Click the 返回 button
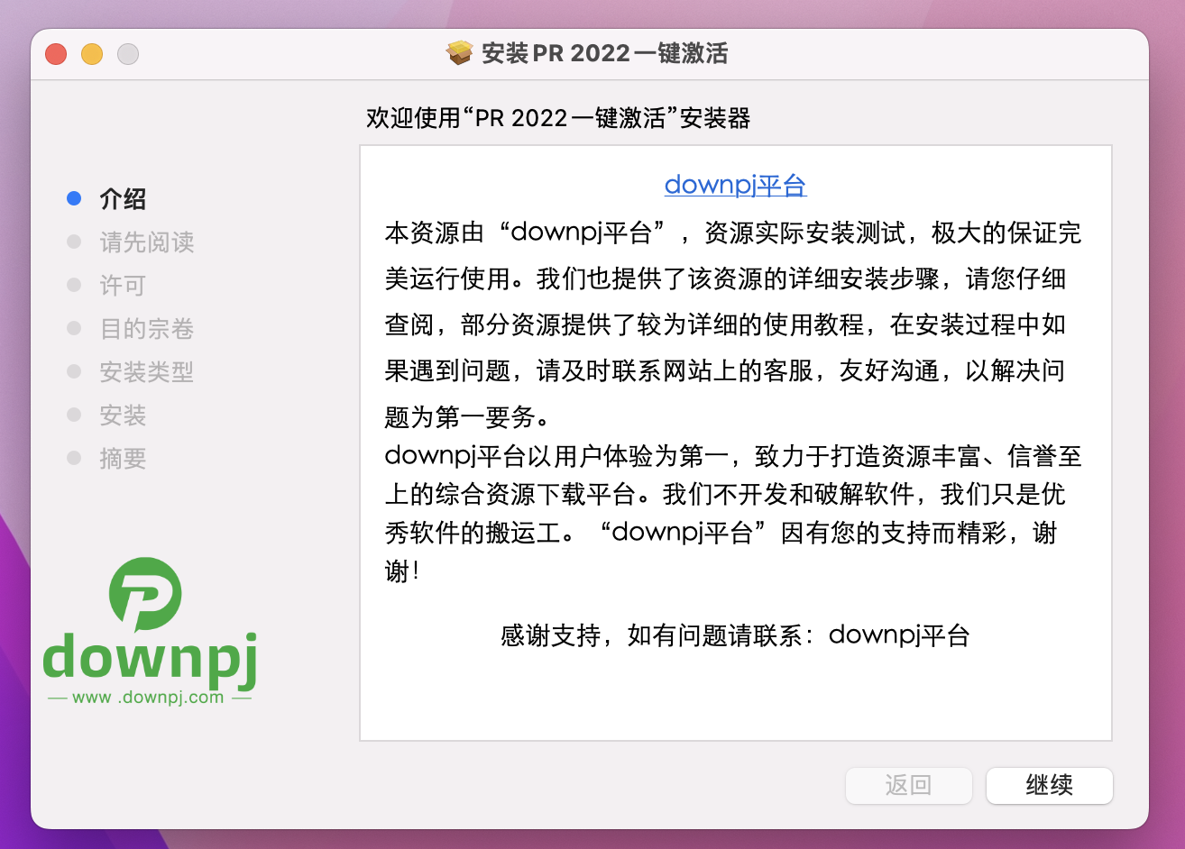The image size is (1185, 849). tap(908, 785)
